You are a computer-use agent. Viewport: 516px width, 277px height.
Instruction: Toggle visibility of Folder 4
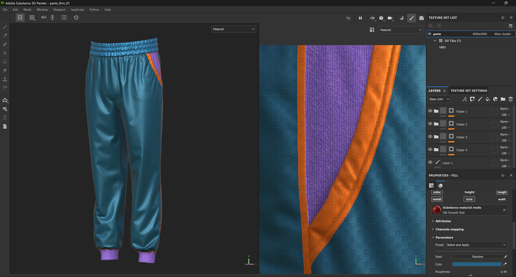[430, 150]
